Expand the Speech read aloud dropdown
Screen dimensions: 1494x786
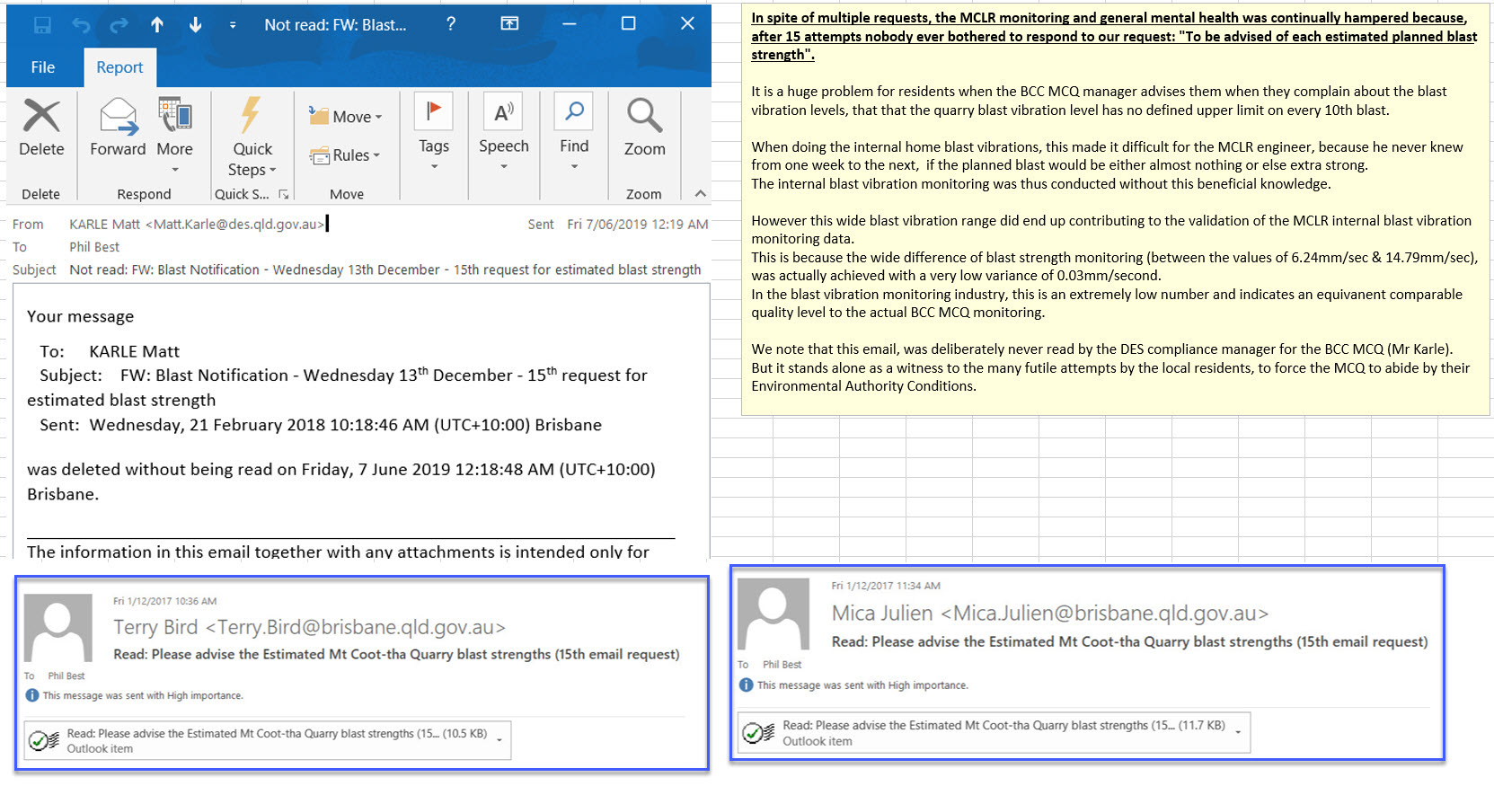(503, 130)
